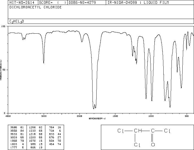Viewport: 194px width, 150px height.
Task: Click the 1218 peak table entry
Action: click(36, 134)
